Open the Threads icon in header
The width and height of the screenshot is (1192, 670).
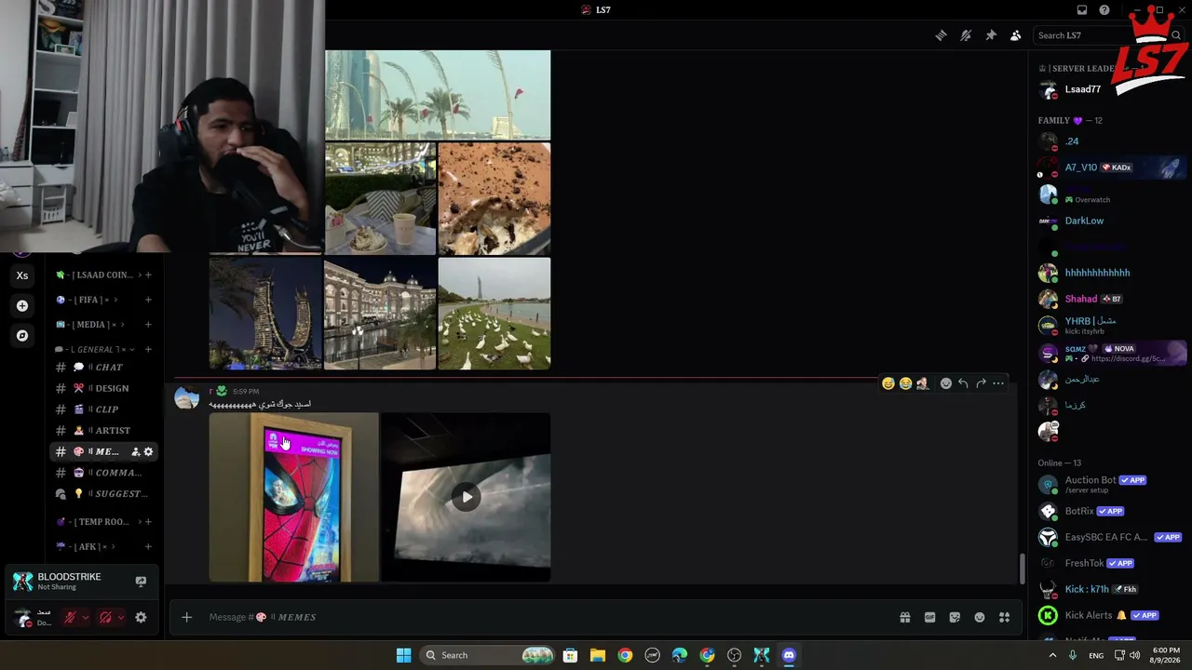(941, 35)
